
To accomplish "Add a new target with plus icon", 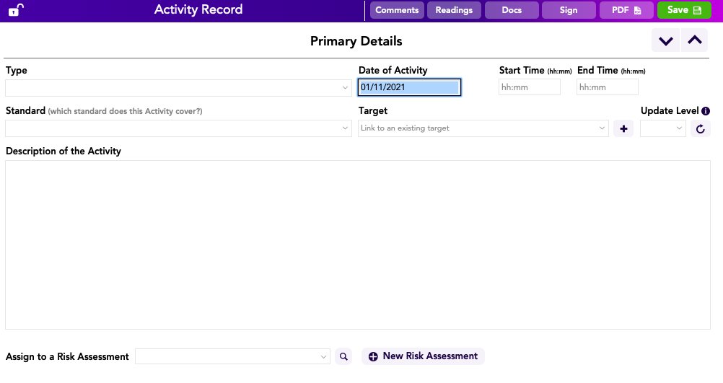I will [623, 128].
